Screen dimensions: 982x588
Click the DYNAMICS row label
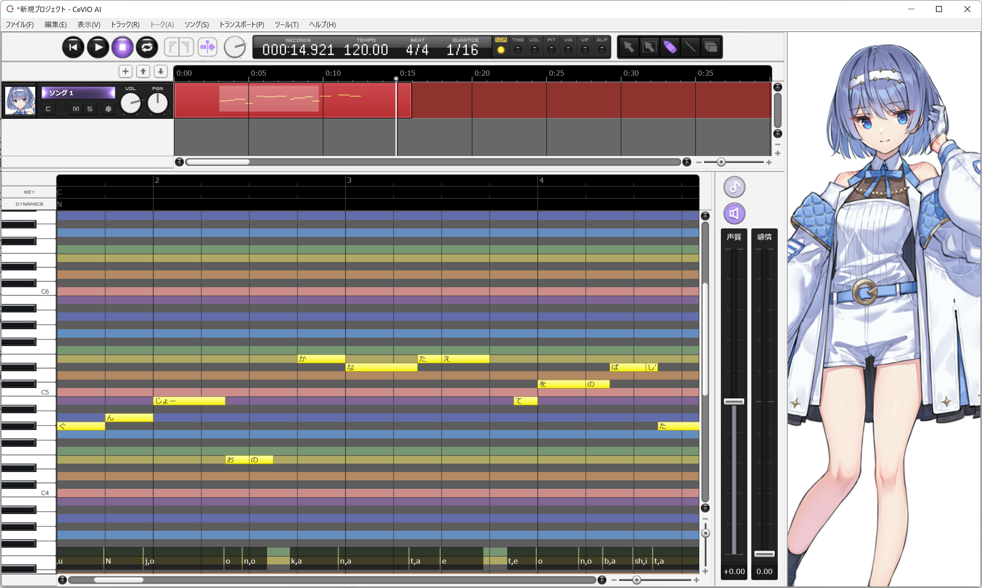point(29,204)
